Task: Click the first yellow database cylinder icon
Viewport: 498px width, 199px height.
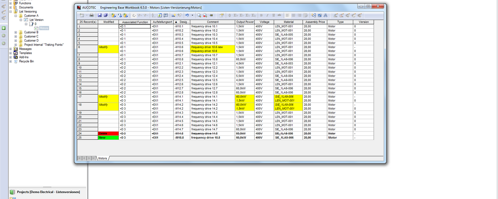Action: click(113, 15)
